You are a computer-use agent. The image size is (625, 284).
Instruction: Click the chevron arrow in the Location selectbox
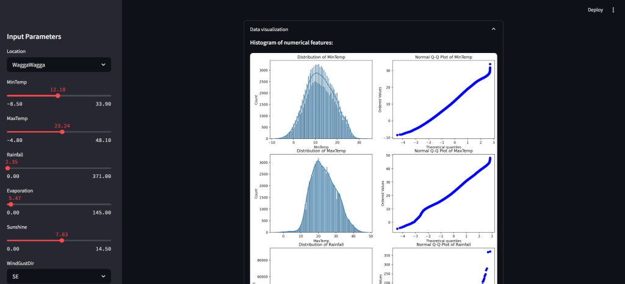[x=102, y=65]
